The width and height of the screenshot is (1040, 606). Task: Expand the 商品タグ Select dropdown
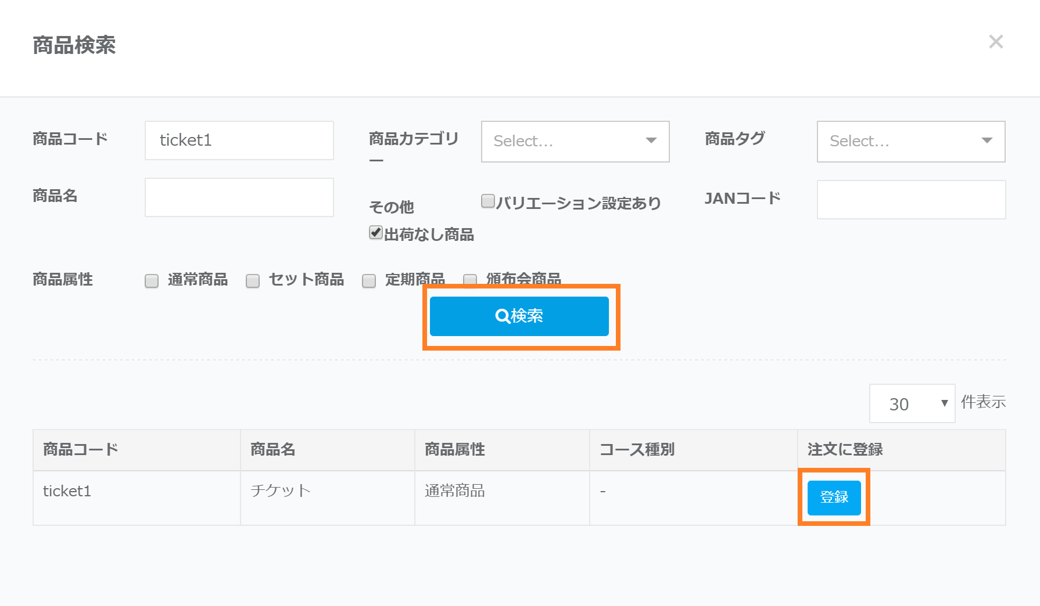coord(910,141)
